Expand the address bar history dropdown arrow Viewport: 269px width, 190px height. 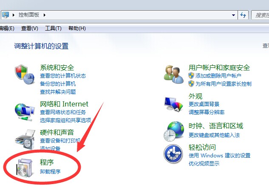coord(233,15)
